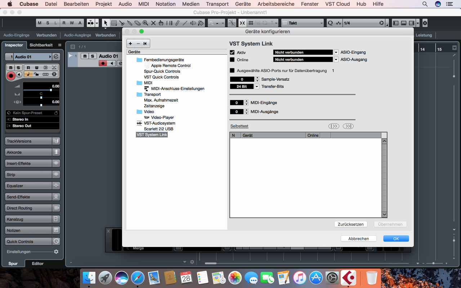Click the Inspector pan slider handle

point(41,98)
